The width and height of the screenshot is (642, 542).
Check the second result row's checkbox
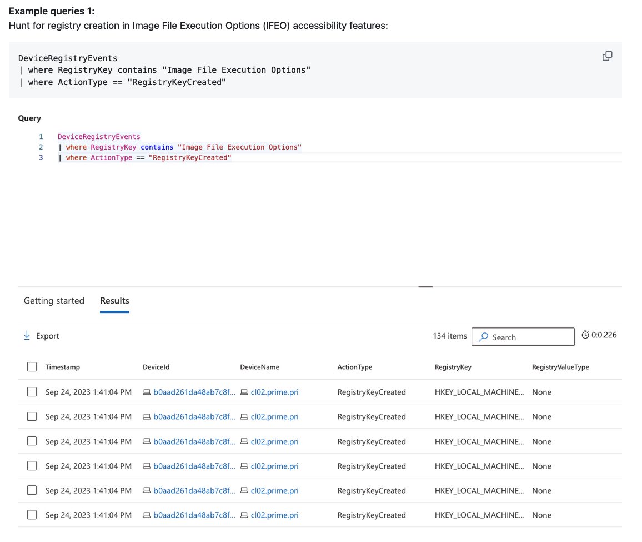[x=32, y=416]
